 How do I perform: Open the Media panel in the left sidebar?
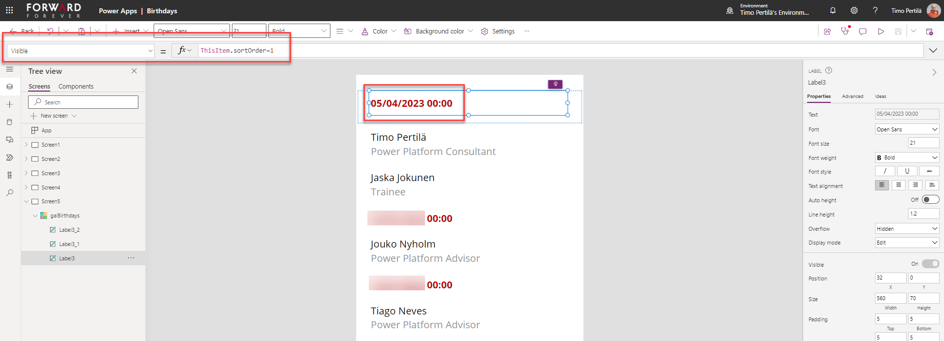(x=9, y=140)
